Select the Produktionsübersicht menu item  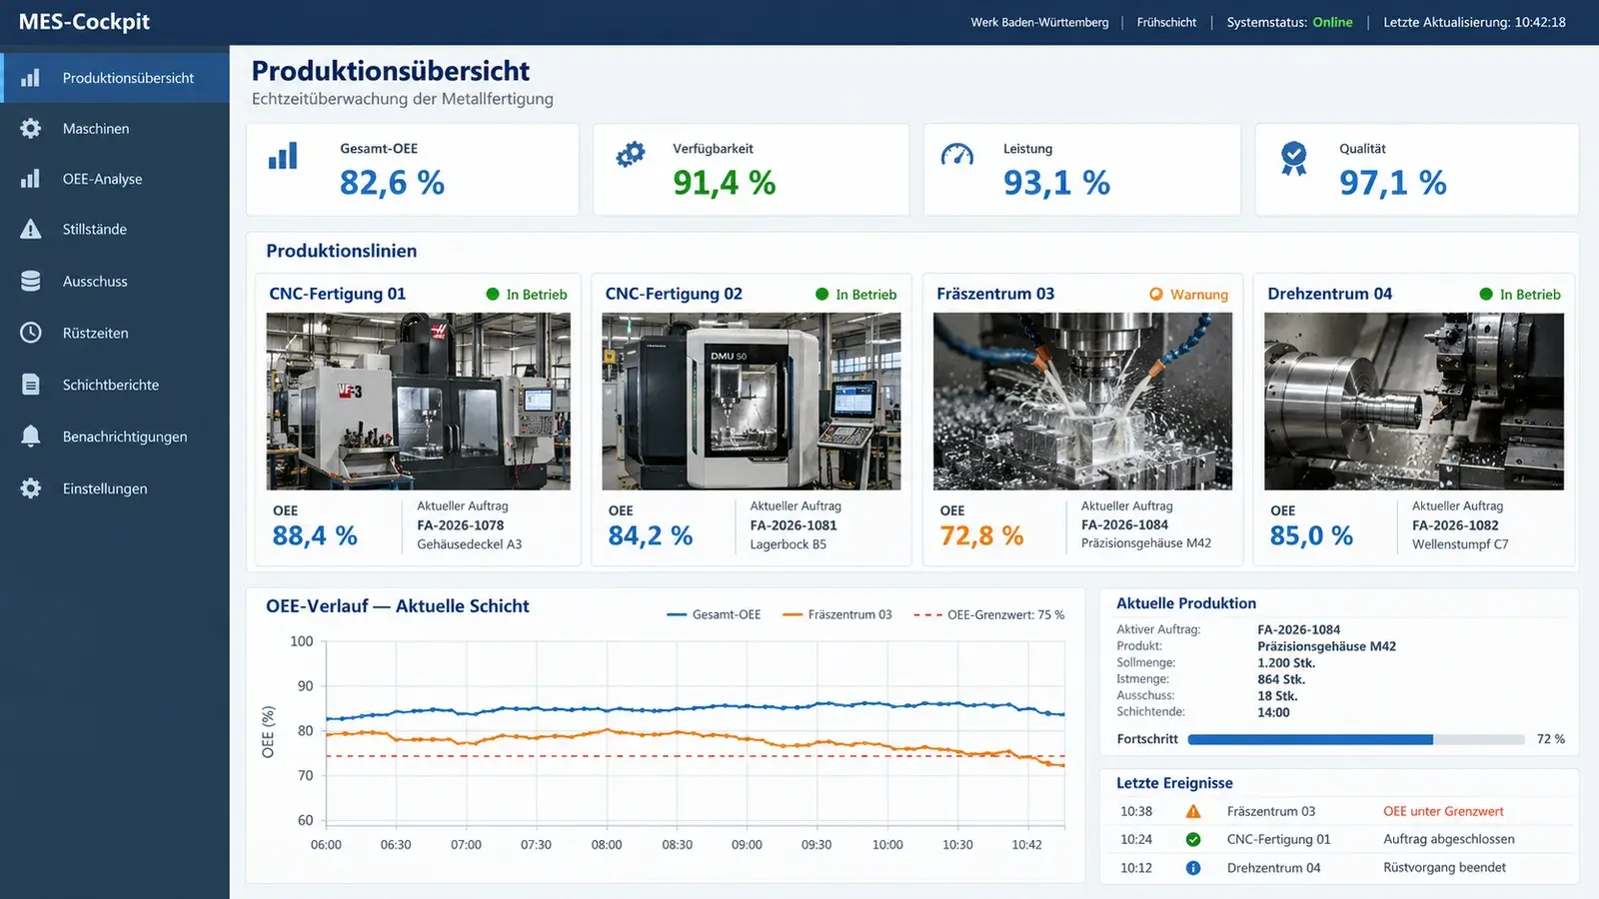point(115,78)
